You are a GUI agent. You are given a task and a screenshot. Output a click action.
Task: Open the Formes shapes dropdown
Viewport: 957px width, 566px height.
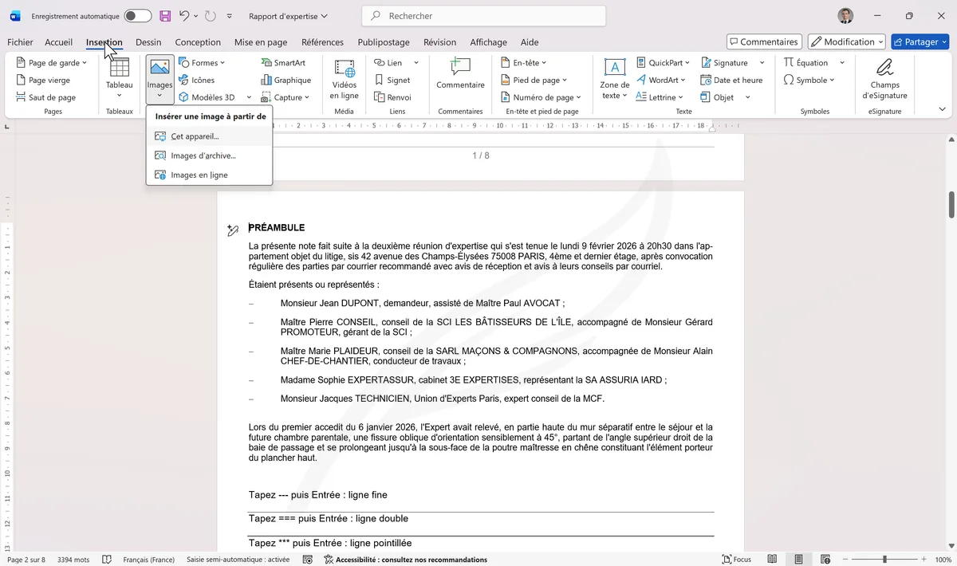(204, 62)
